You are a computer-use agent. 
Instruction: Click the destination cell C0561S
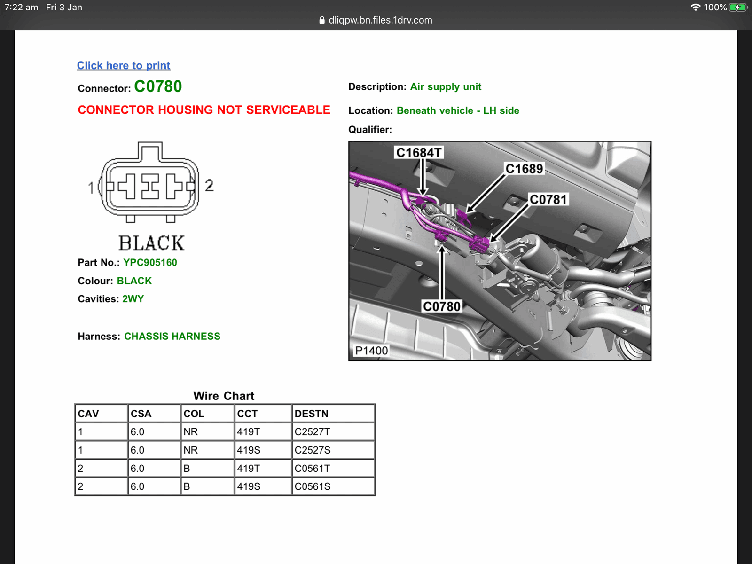tap(333, 486)
